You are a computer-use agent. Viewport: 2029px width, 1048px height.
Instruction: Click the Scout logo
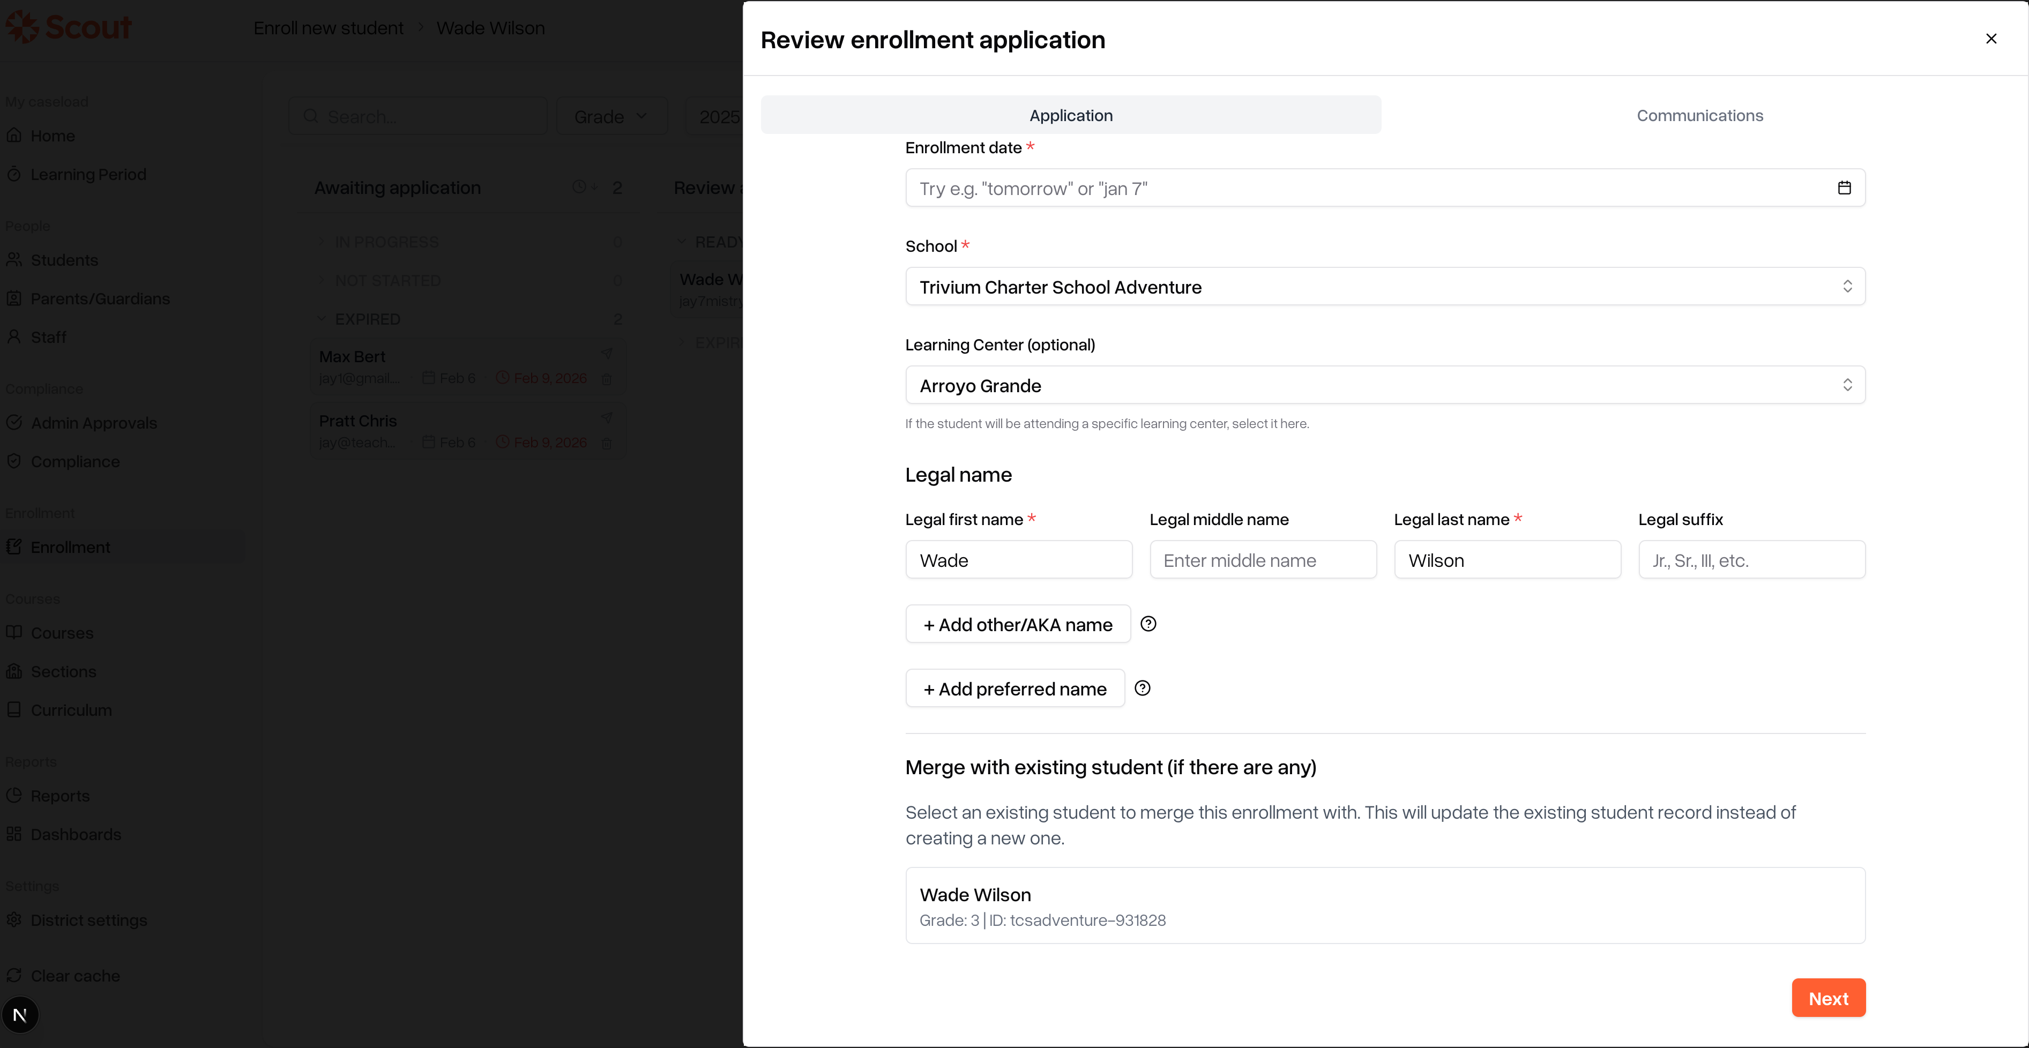tap(69, 27)
